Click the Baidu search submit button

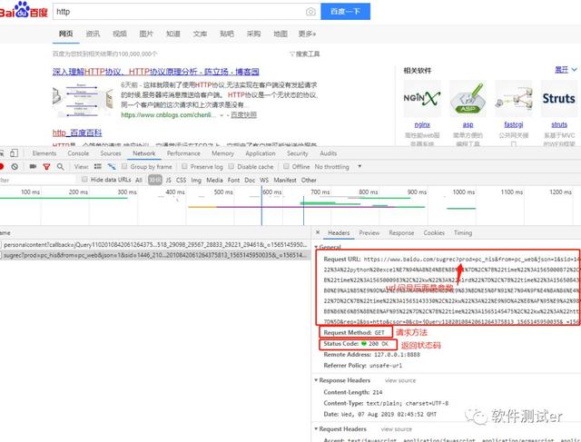coord(345,12)
